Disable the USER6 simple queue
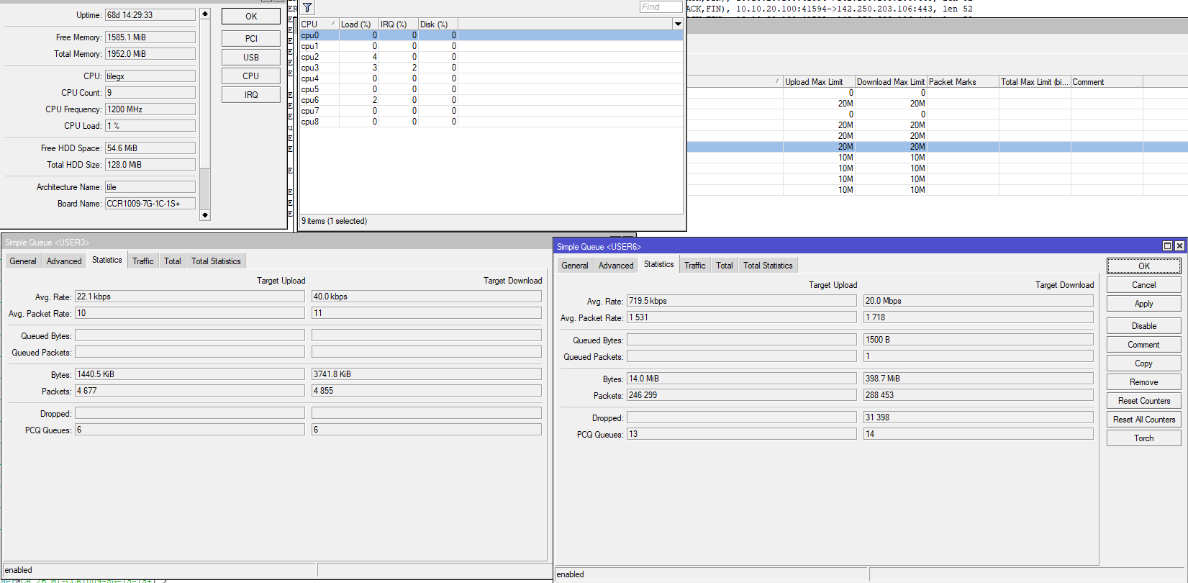Screen dimensions: 1188x583 click(x=1143, y=326)
